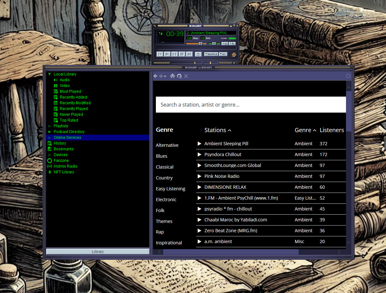This screenshot has height=293, width=386.
Task: Select the Classical genre
Action: coord(165,167)
